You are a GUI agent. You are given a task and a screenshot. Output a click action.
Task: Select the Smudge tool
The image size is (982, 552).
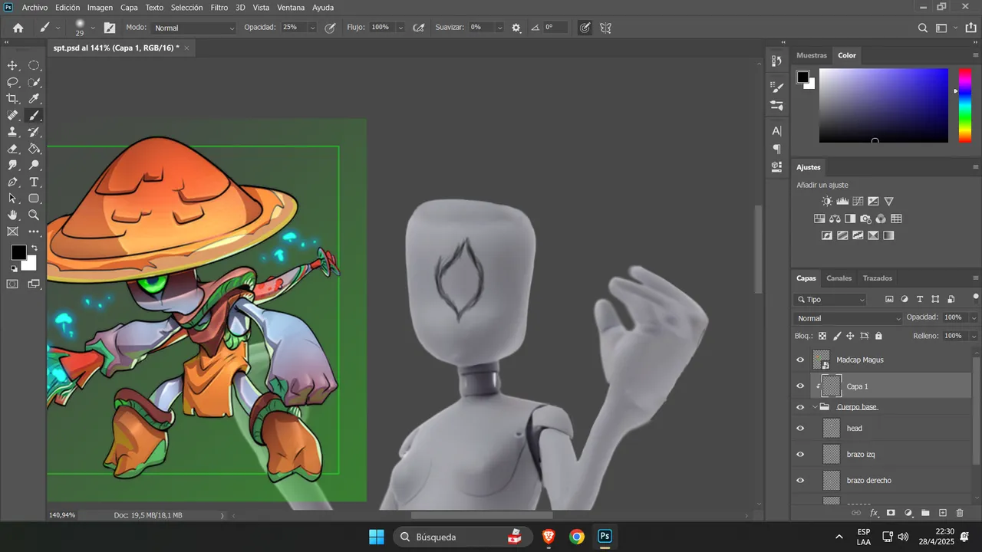click(13, 165)
